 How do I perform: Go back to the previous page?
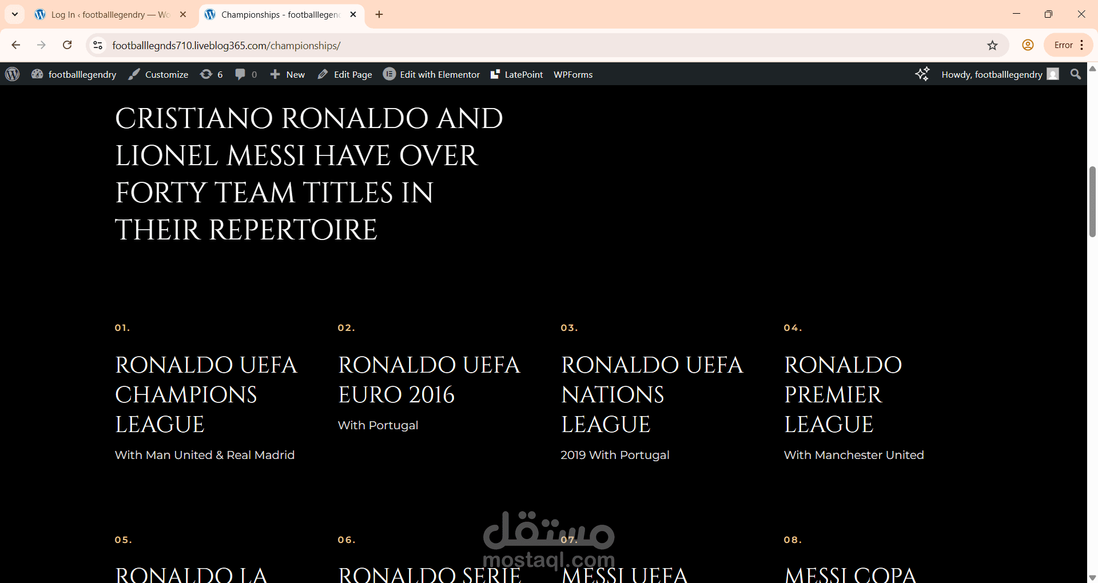16,45
